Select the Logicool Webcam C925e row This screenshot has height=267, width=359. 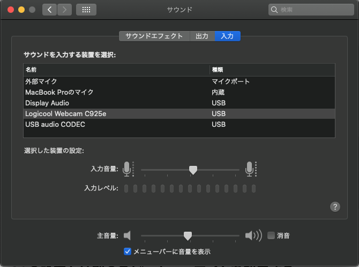tap(179, 113)
